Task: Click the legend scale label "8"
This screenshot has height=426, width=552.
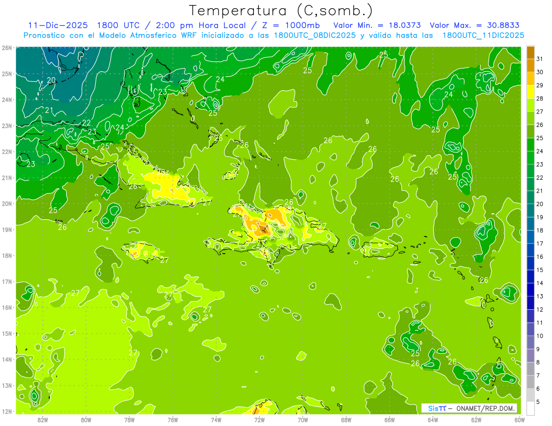Action: click(x=538, y=362)
